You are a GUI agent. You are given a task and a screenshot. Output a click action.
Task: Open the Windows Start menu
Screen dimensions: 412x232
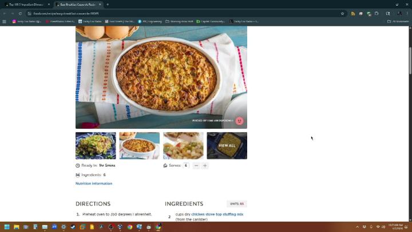coord(6,227)
